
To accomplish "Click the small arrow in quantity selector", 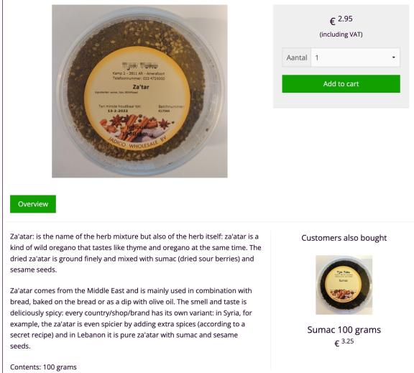I will [x=393, y=57].
